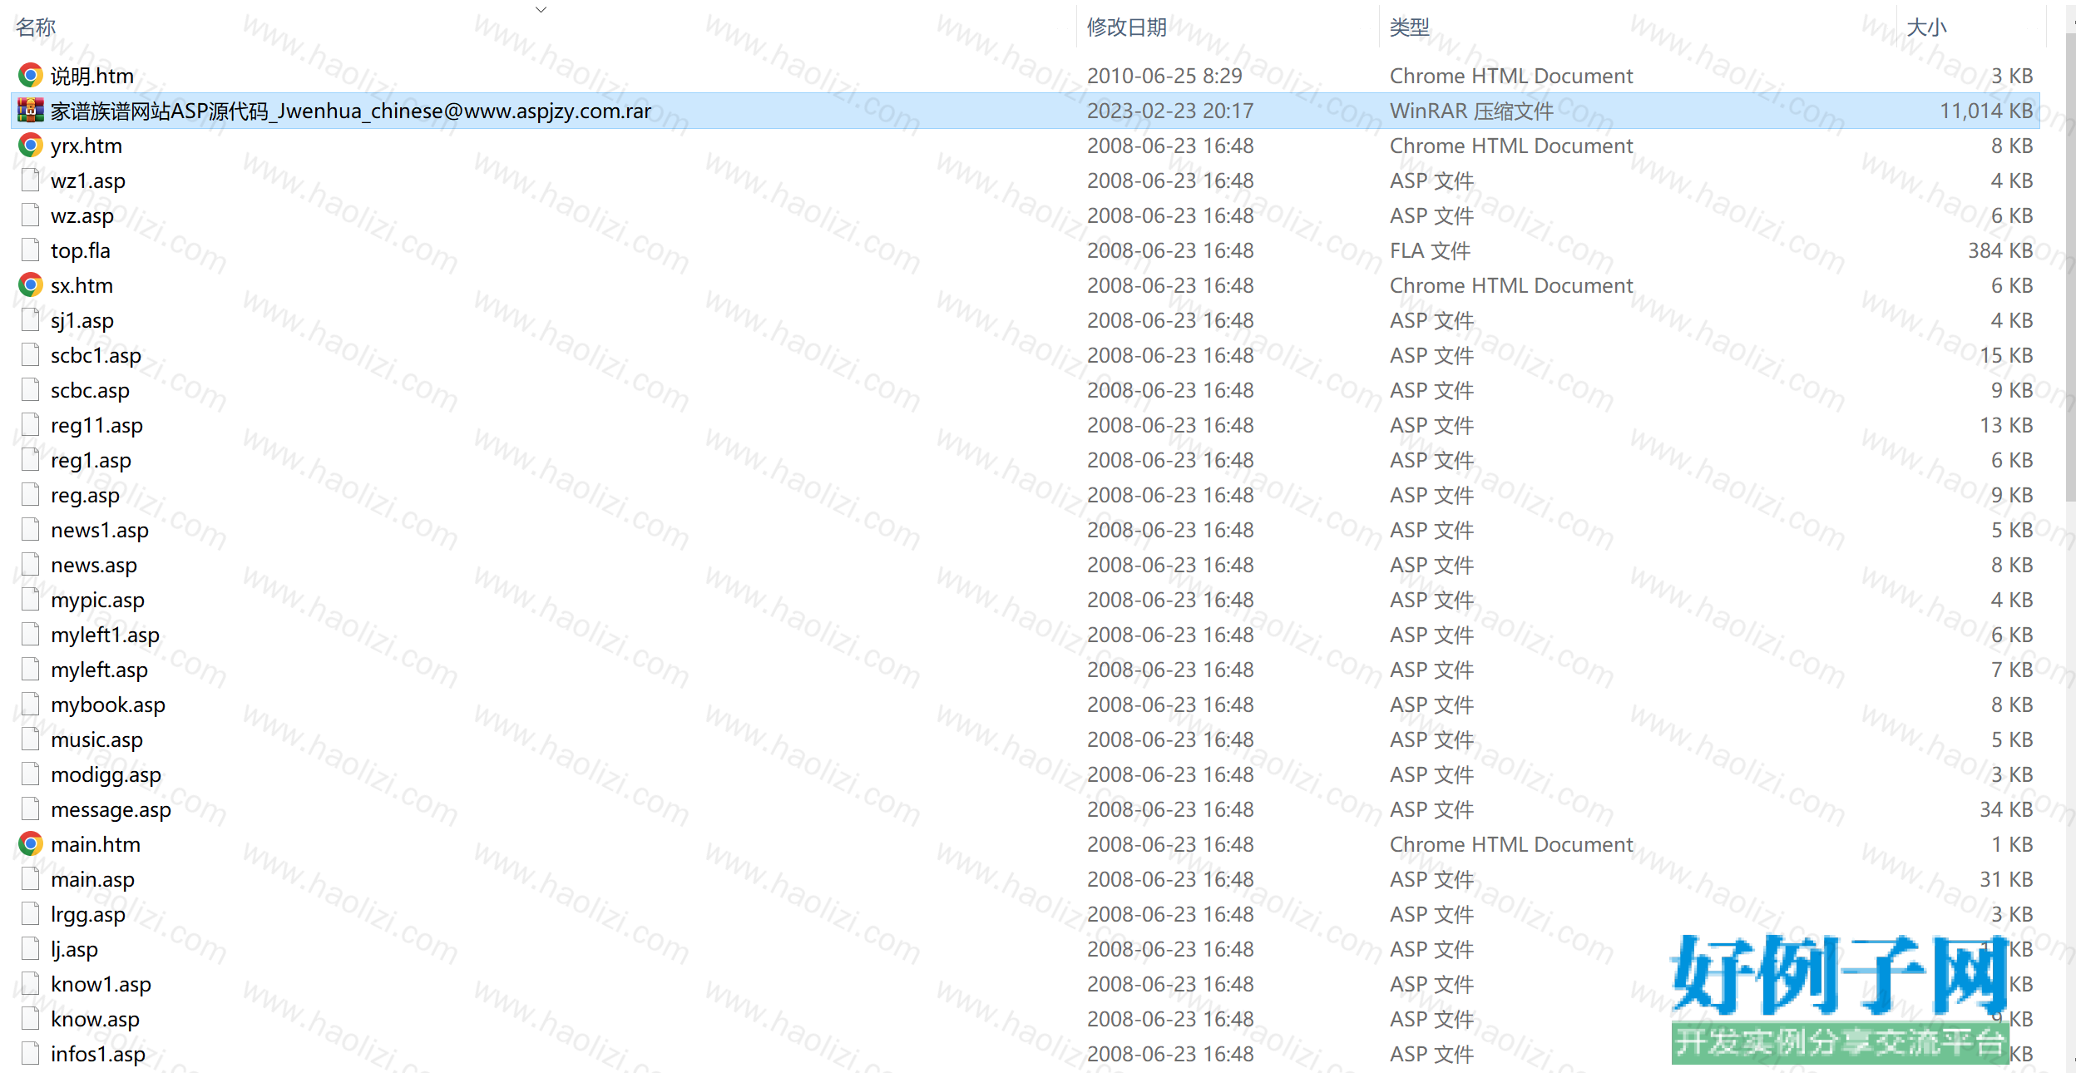This screenshot has width=2076, height=1073.
Task: Click the file name wz1.asp
Action: point(88,180)
